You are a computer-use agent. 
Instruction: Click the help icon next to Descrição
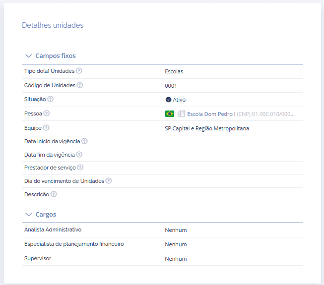(54, 194)
